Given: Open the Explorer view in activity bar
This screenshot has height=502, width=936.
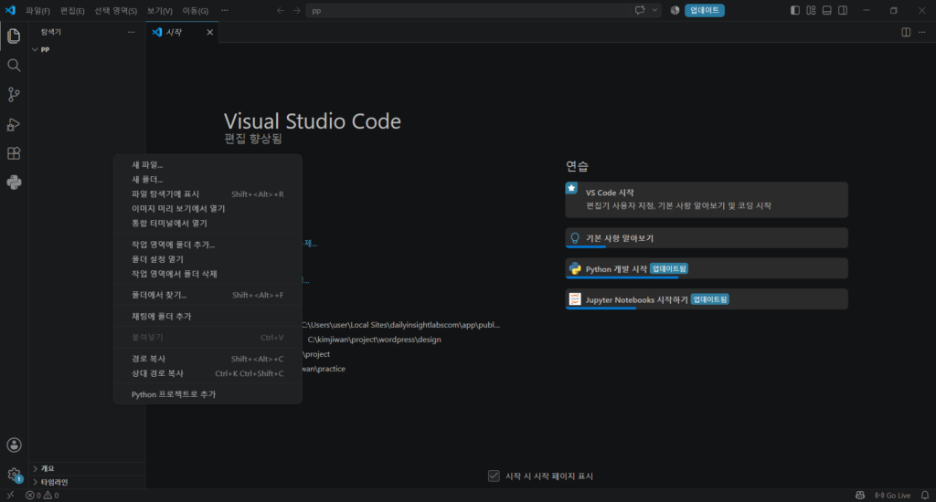Looking at the screenshot, I should coord(14,37).
